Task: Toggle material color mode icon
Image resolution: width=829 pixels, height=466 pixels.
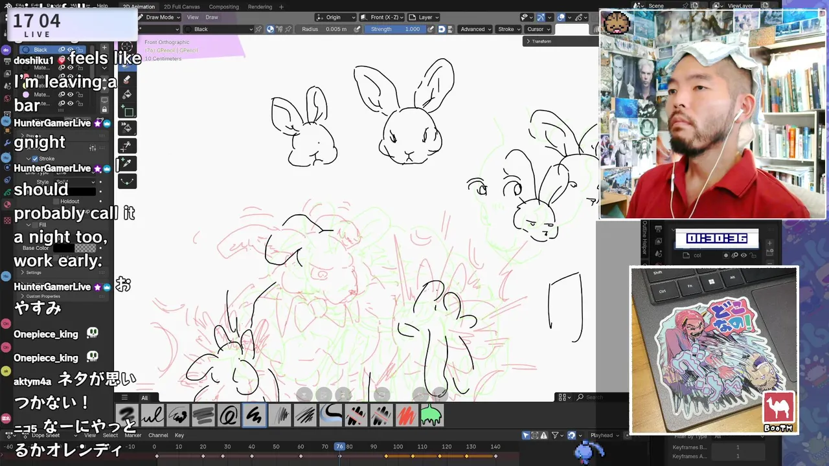Action: click(x=270, y=29)
